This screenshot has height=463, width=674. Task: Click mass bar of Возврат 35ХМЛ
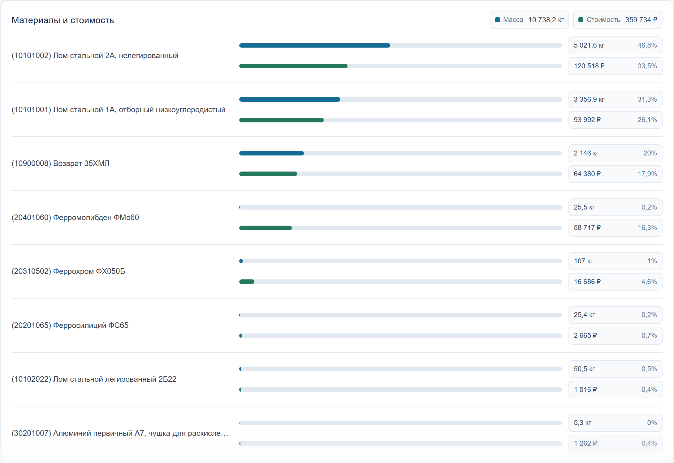400,153
